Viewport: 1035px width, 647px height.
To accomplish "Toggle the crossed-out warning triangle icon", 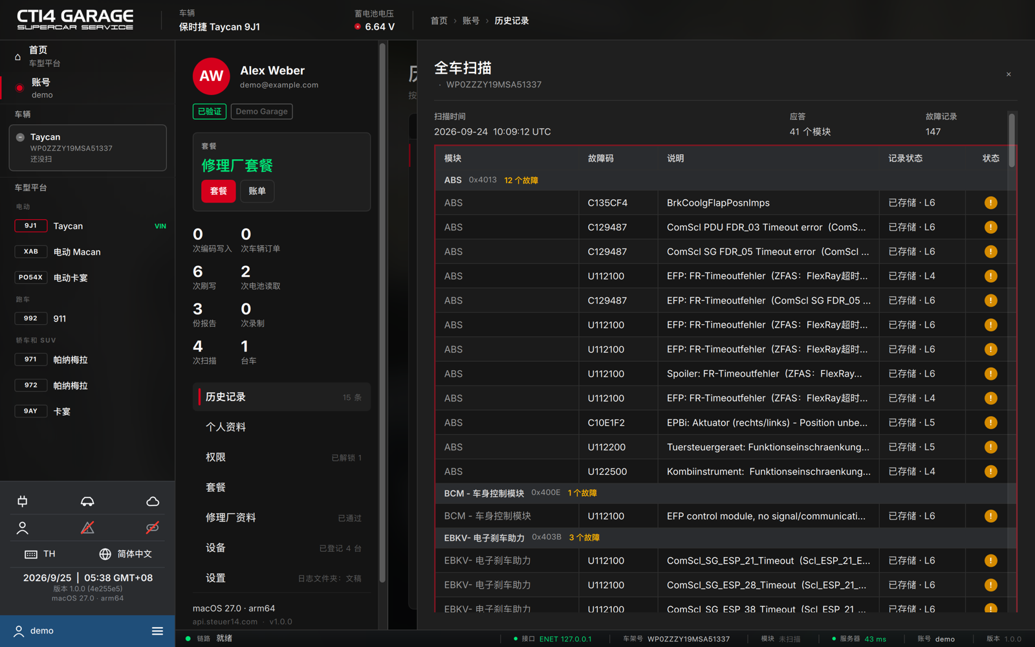I will click(87, 528).
